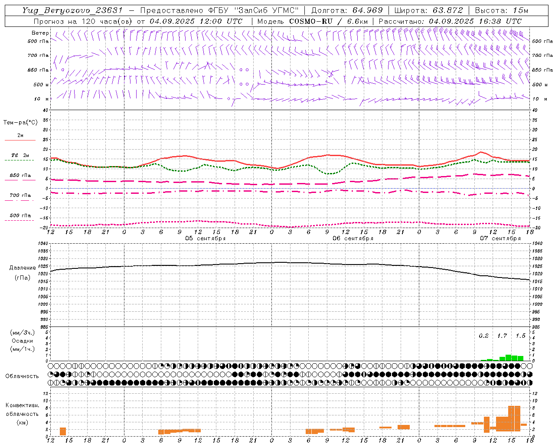
Task: Click the Осадки precipitation panel label
Action: coord(23,341)
